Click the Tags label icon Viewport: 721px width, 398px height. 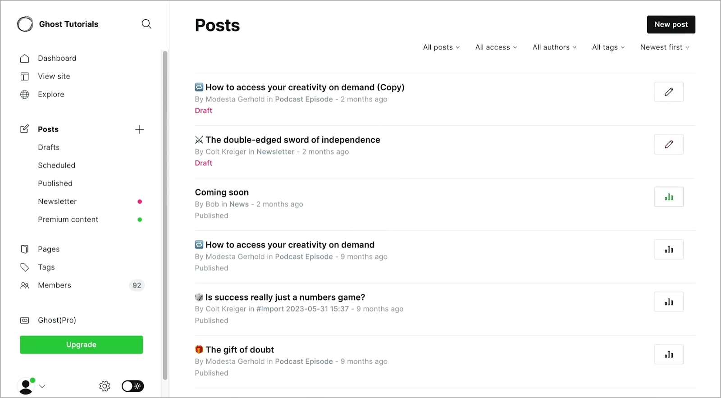point(25,267)
